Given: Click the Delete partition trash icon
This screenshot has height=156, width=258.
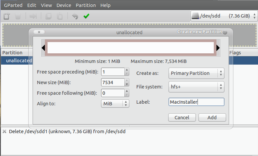Looking at the screenshot, I should tap(18, 16).
